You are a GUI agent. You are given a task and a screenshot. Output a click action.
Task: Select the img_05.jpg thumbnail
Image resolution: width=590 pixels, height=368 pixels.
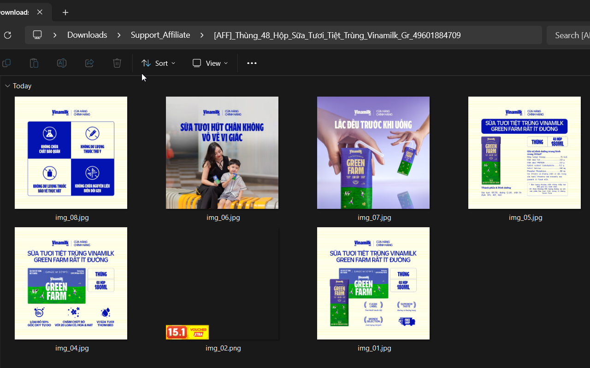[525, 153]
